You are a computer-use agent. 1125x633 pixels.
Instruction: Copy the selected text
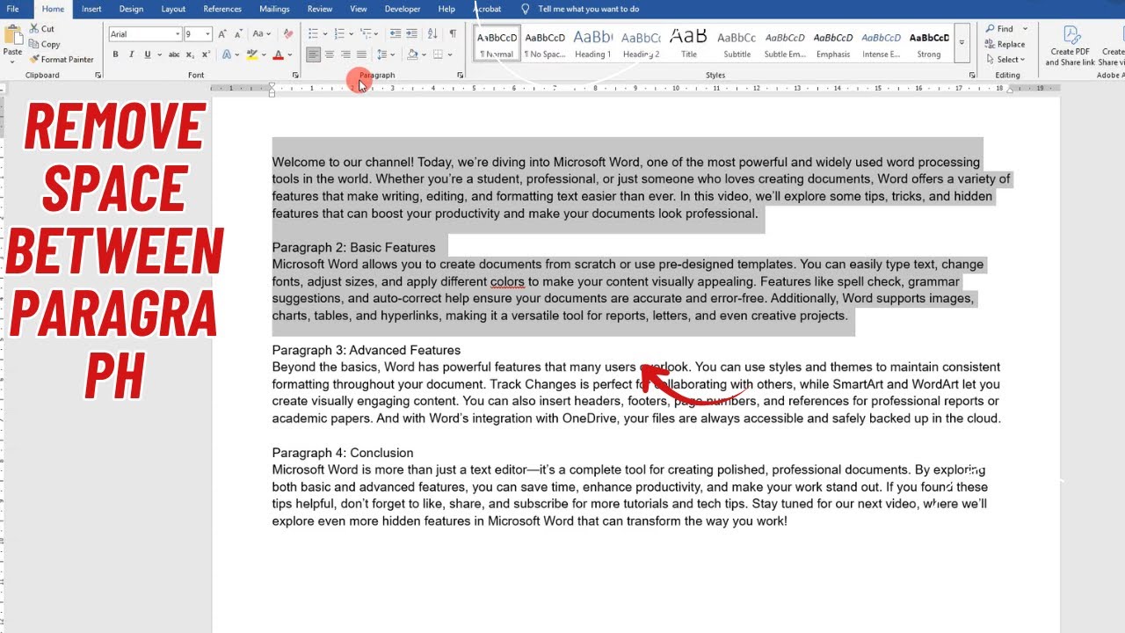point(45,44)
